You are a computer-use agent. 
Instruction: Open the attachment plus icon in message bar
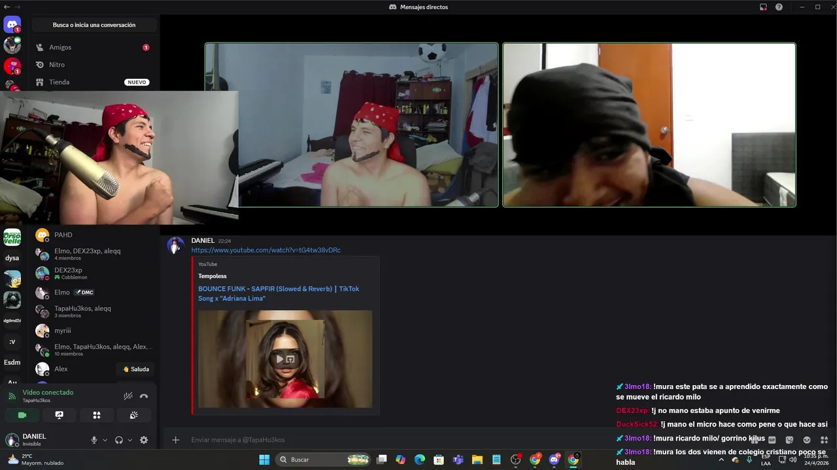click(x=175, y=440)
